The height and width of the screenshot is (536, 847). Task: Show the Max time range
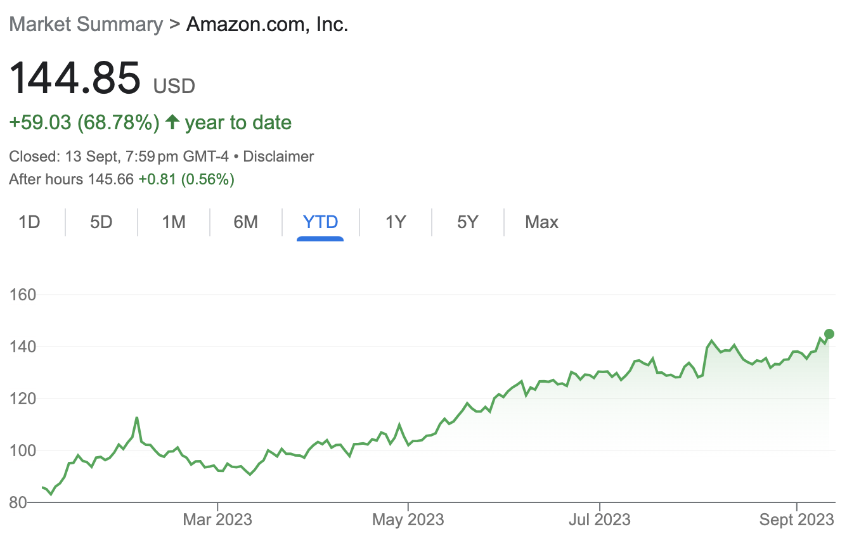coord(541,222)
